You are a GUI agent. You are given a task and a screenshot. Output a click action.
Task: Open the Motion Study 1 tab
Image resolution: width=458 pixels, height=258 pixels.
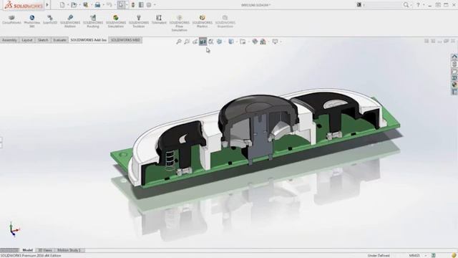coord(69,250)
